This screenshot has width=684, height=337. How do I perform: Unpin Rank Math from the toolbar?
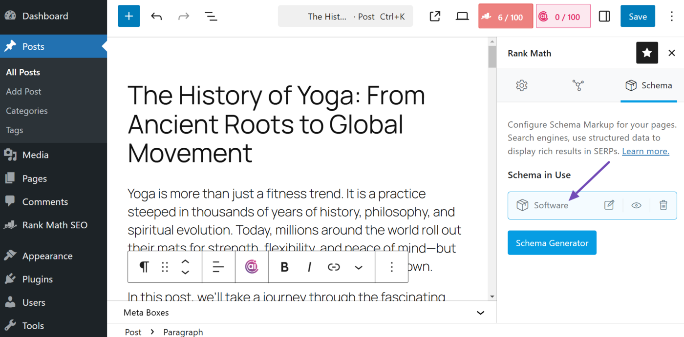click(x=647, y=53)
